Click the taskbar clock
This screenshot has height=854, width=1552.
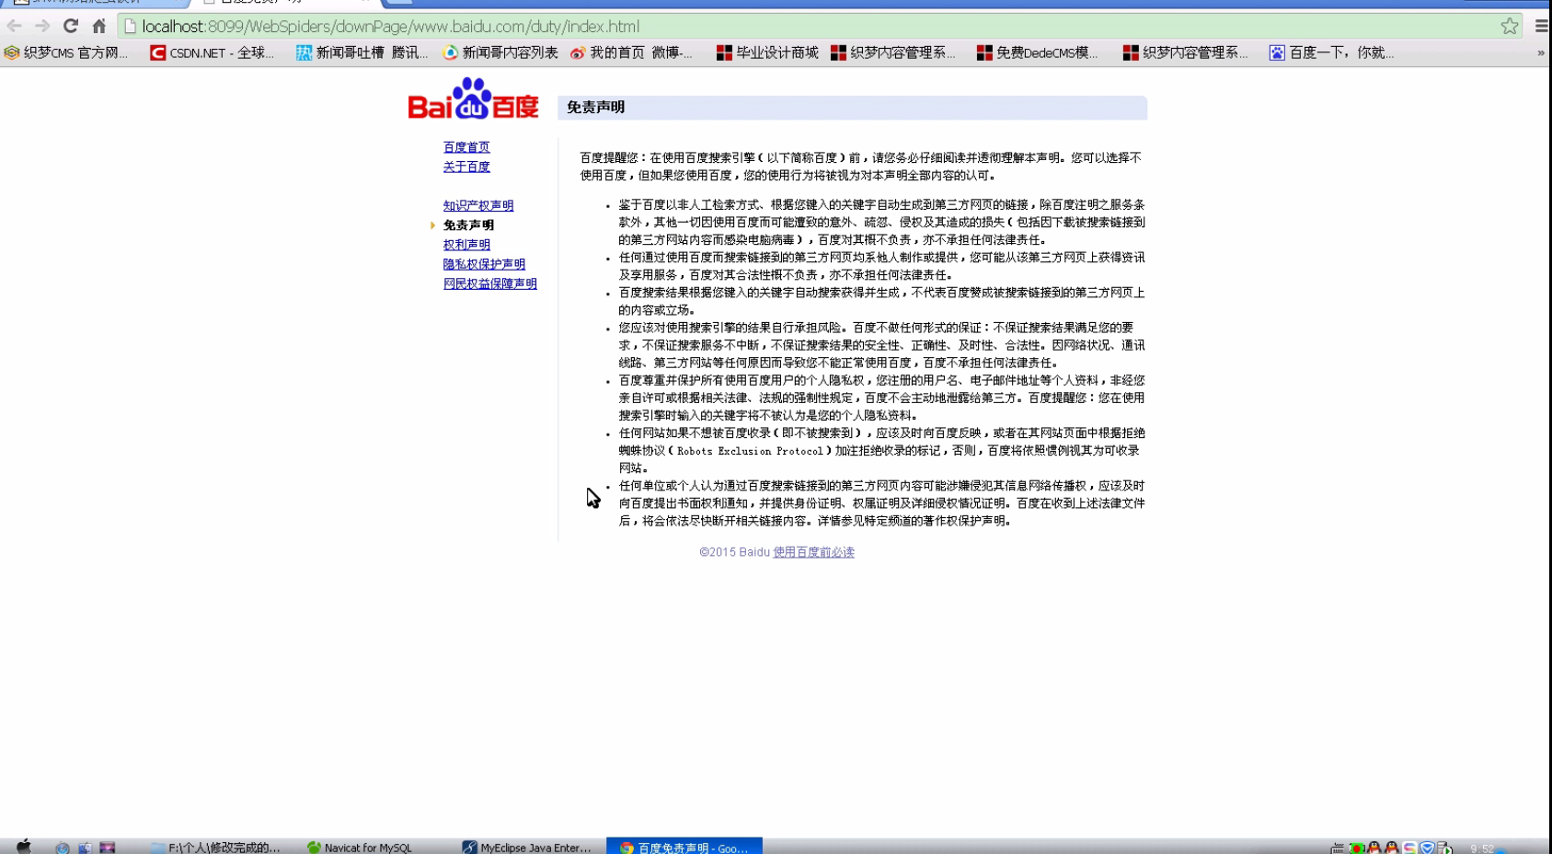tap(1482, 848)
